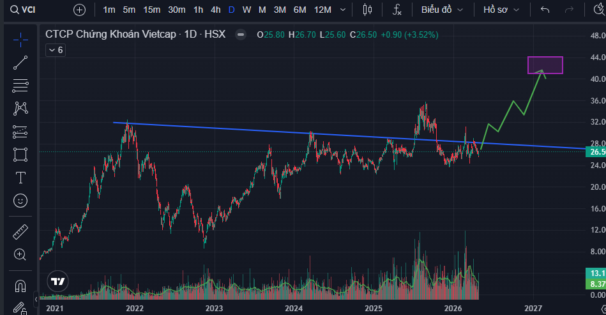Screen dimensions: 606x315
Task: Click the +0.90 (+3.52%) change value
Action: click(409, 35)
